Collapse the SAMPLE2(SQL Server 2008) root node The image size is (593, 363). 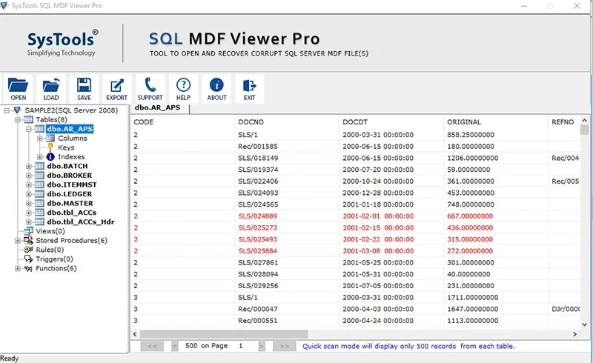click(x=7, y=110)
